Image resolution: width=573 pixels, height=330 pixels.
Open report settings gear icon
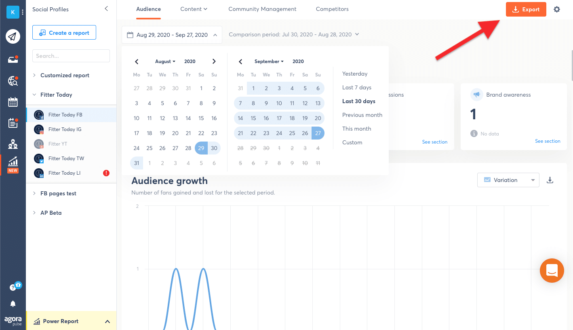coord(557,9)
